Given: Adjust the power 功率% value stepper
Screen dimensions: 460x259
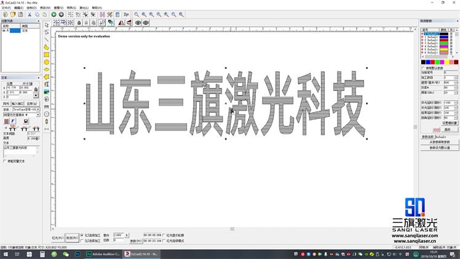Looking at the screenshot, I should [456, 88].
